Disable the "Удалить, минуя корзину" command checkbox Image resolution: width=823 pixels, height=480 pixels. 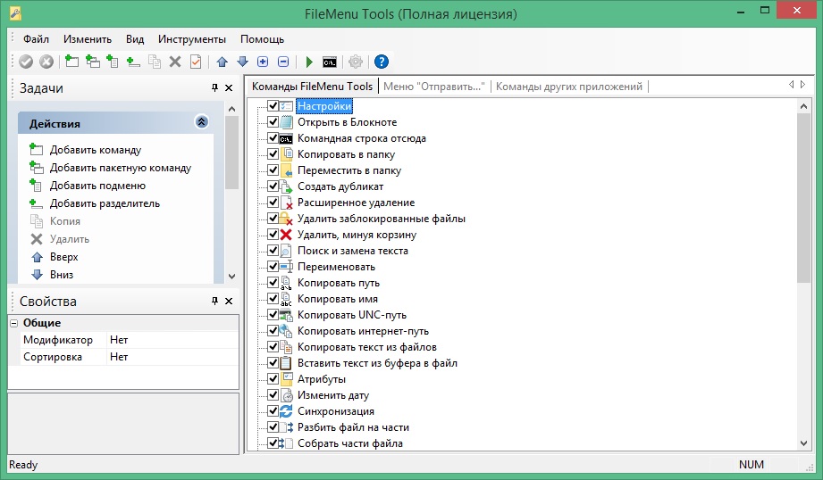click(x=273, y=235)
